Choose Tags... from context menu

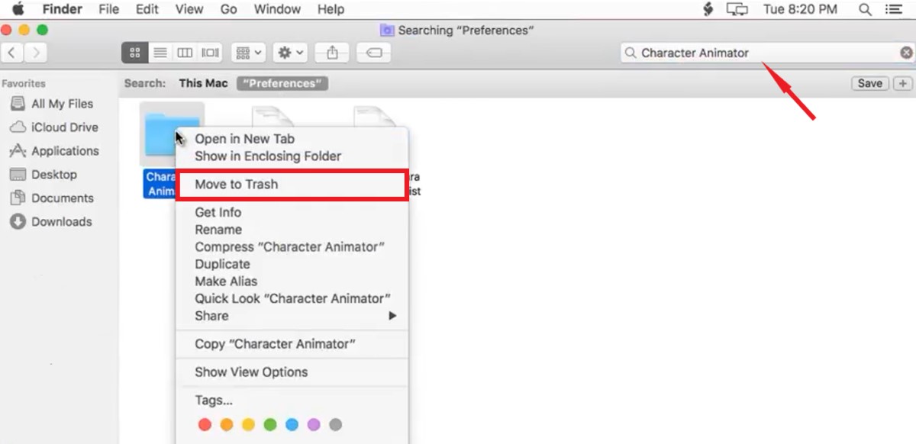pos(214,401)
